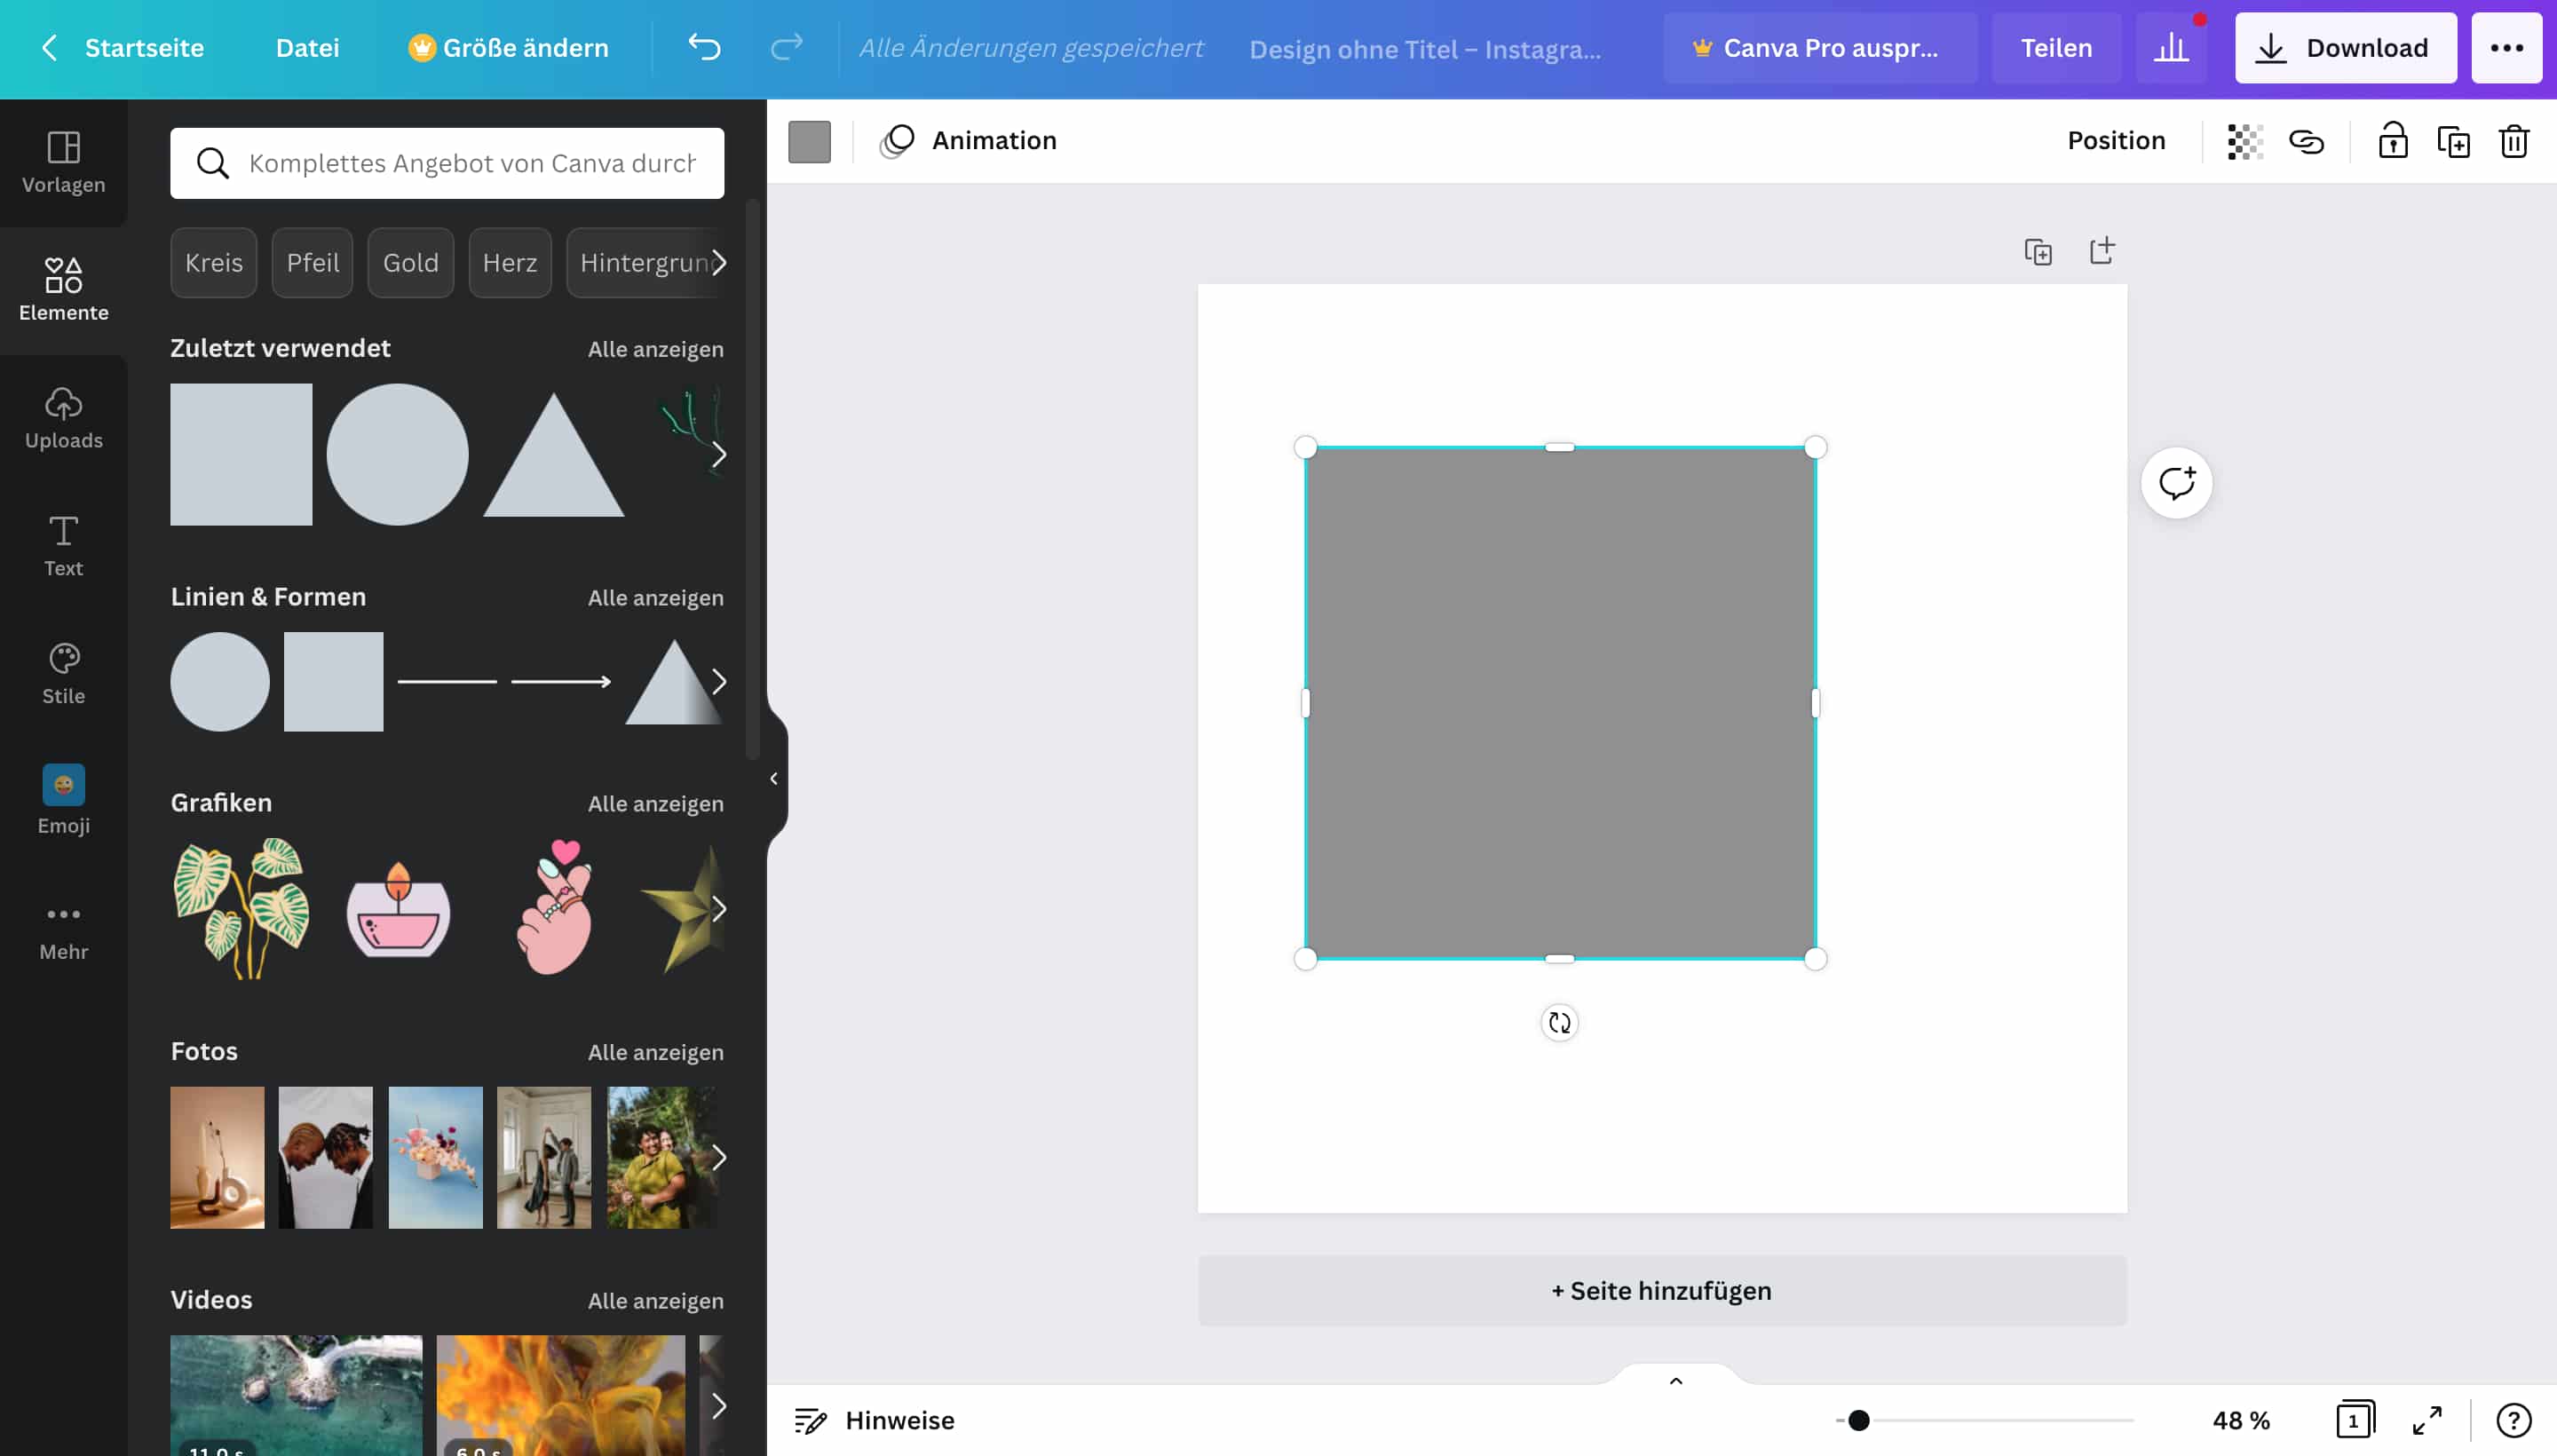Viewport: 2557px width, 1456px height.
Task: Download the design
Action: pyautogui.click(x=2345, y=48)
